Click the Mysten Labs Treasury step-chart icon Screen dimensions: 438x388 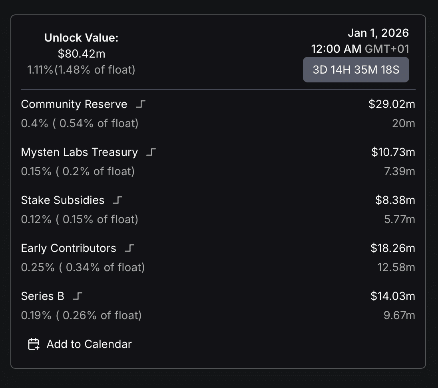(152, 152)
